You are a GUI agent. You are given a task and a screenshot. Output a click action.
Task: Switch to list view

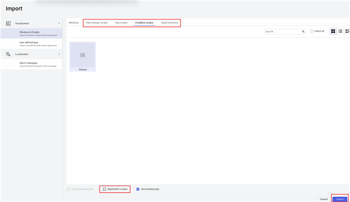(x=340, y=31)
